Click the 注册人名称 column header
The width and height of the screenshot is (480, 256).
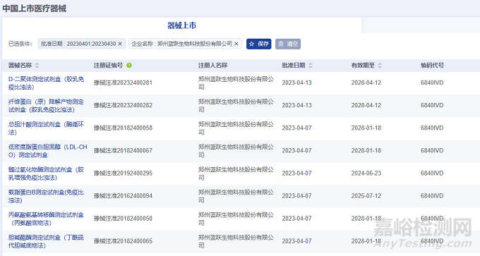tap(212, 65)
